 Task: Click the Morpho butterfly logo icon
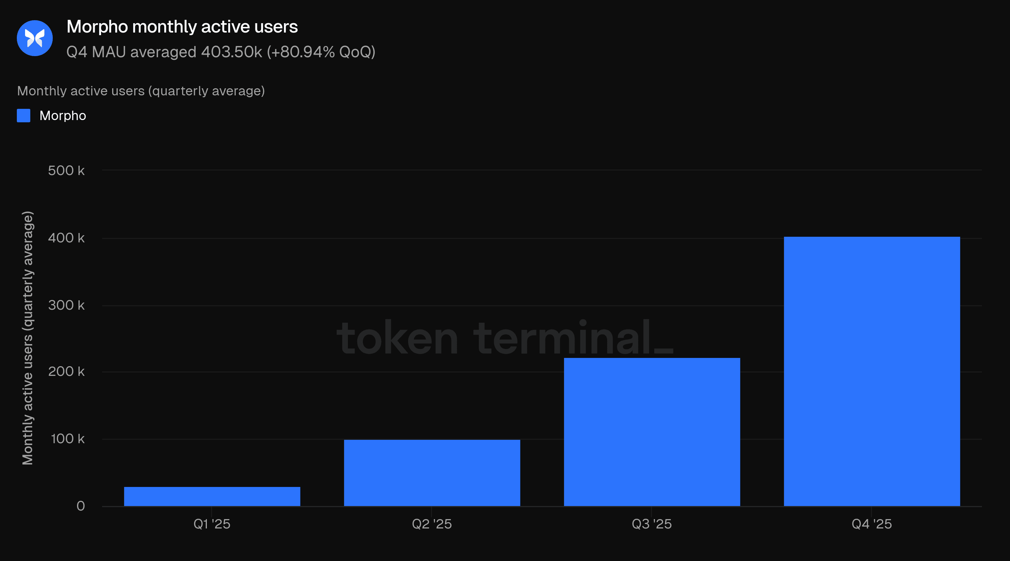click(x=34, y=38)
